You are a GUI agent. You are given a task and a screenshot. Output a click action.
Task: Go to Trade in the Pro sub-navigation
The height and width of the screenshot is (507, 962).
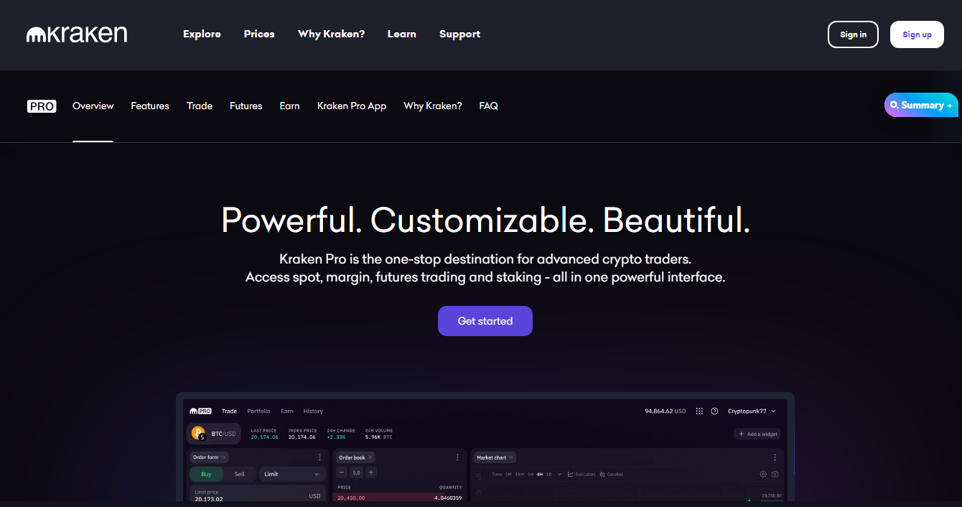(200, 106)
